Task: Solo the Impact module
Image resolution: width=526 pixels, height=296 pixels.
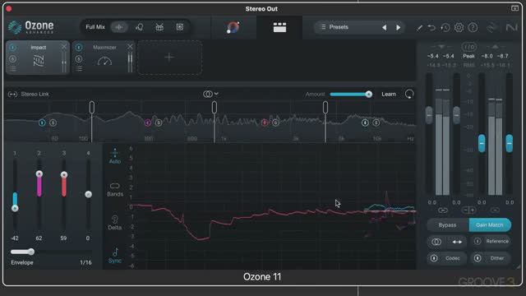Action: tap(13, 59)
